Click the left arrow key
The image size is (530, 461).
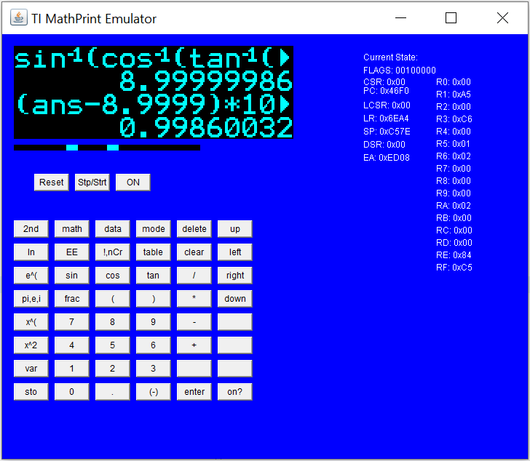[235, 252]
